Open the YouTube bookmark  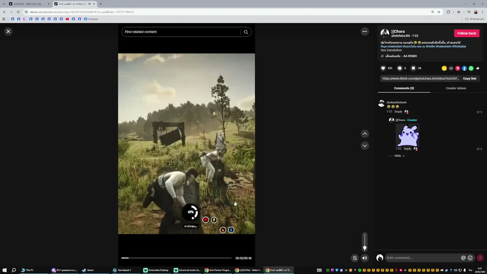(x=67, y=19)
